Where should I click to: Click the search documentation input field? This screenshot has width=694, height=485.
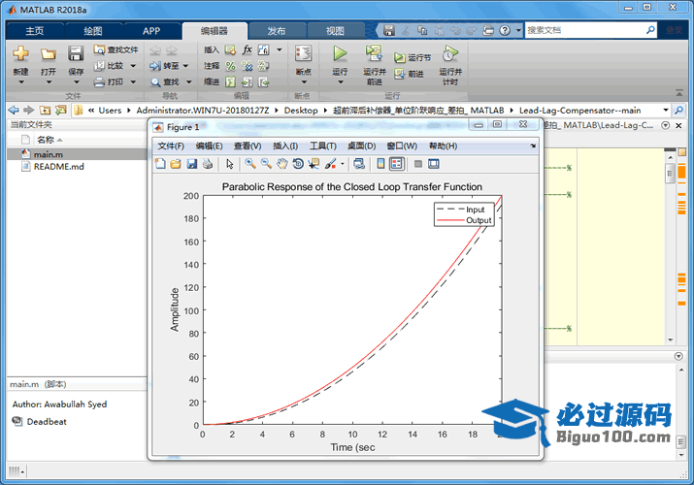tap(585, 30)
